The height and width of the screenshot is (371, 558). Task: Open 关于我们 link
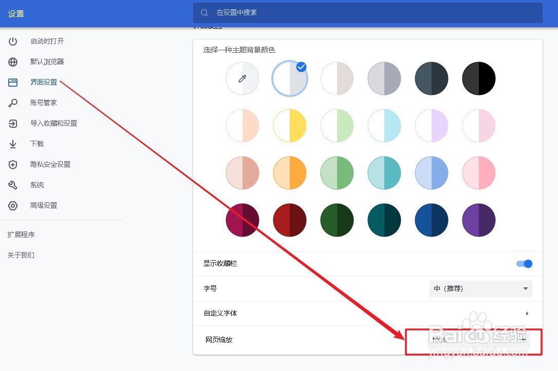pos(21,255)
